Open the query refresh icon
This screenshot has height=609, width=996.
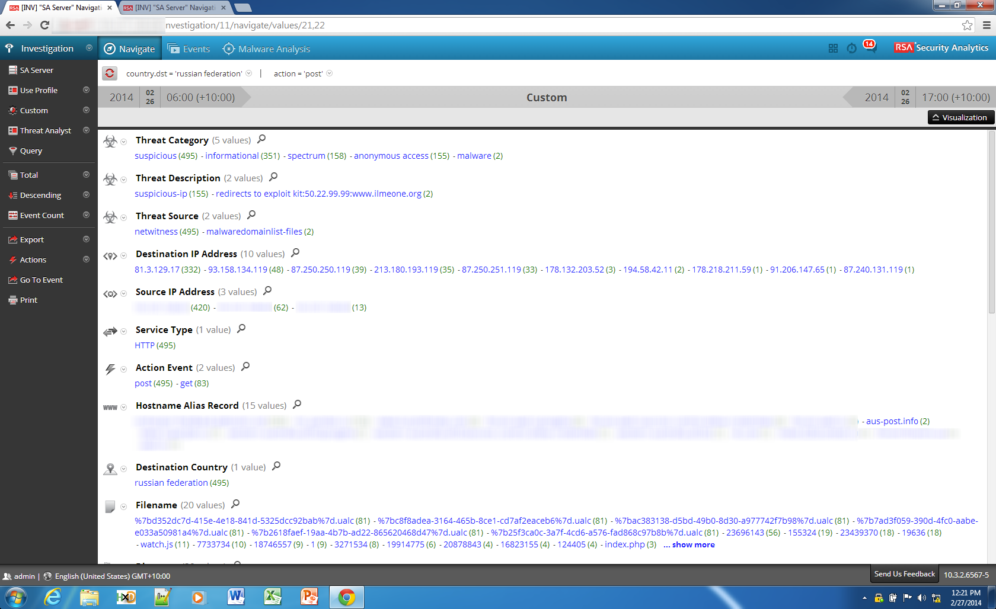(110, 73)
